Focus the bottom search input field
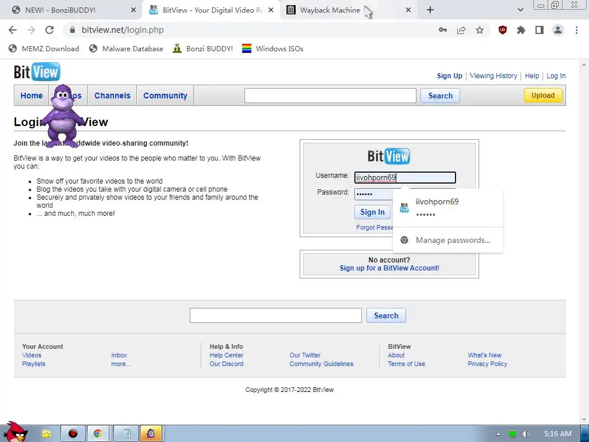589x442 pixels. click(276, 315)
